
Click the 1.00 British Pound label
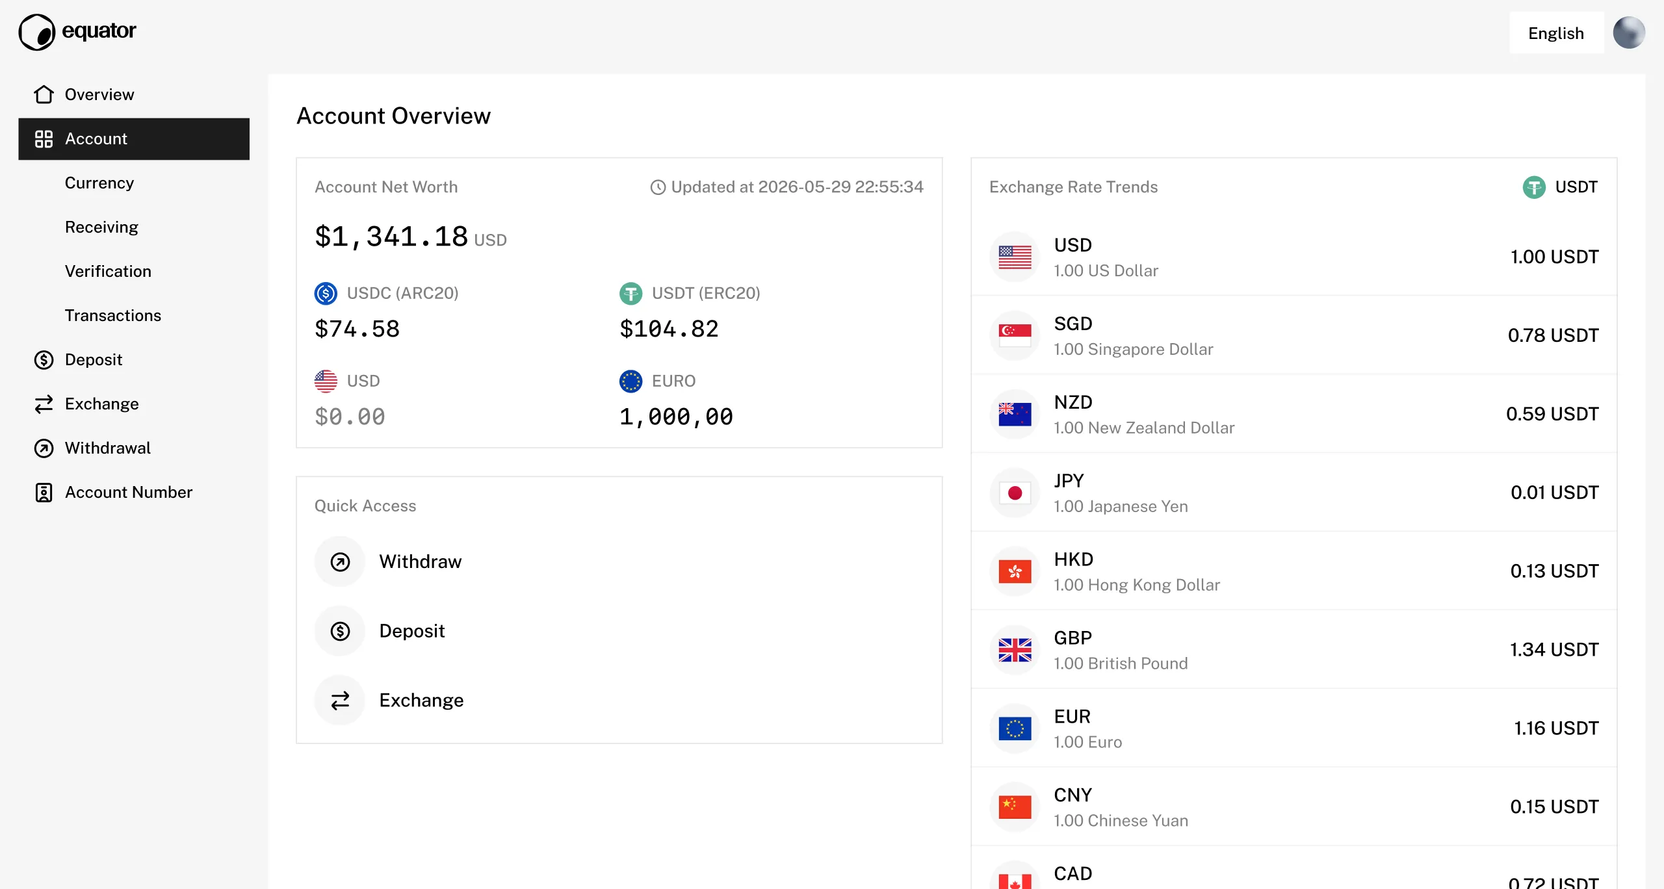point(1121,664)
